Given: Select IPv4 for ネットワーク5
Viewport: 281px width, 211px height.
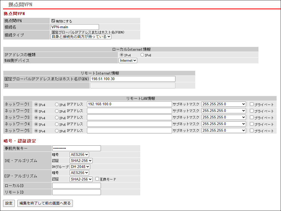Looking at the screenshot, I should (36, 131).
